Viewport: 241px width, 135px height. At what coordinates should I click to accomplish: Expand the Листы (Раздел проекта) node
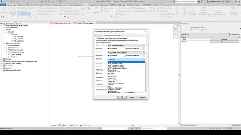(1, 63)
